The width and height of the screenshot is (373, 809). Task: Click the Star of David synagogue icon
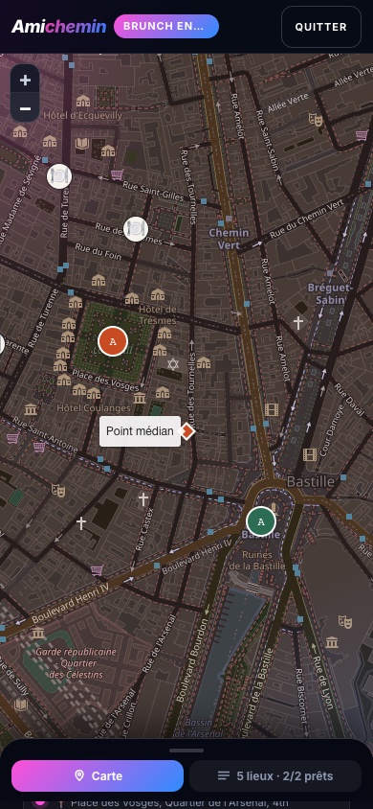click(x=173, y=364)
